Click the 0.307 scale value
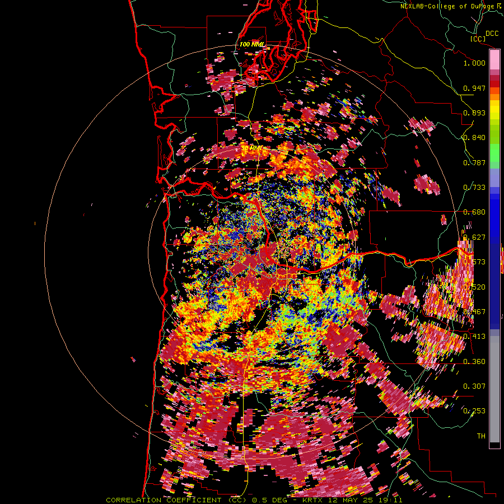Screen dimensions: 504x504 pos(474,386)
